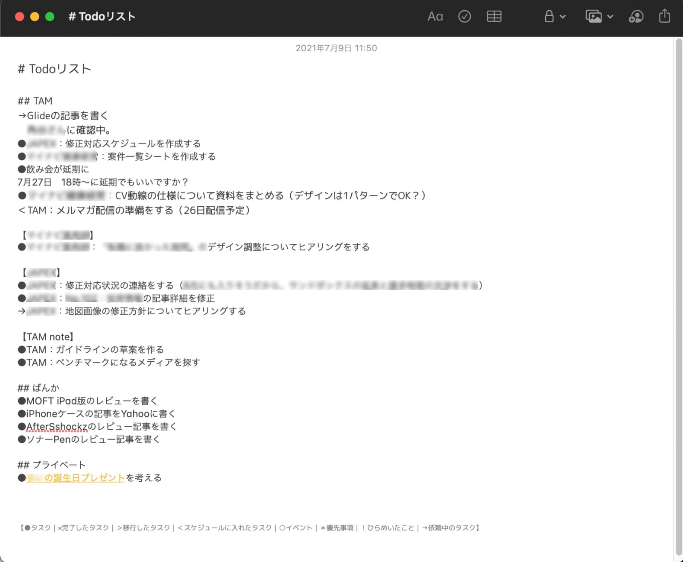Click the 'を考える' text after the link

pos(144,478)
